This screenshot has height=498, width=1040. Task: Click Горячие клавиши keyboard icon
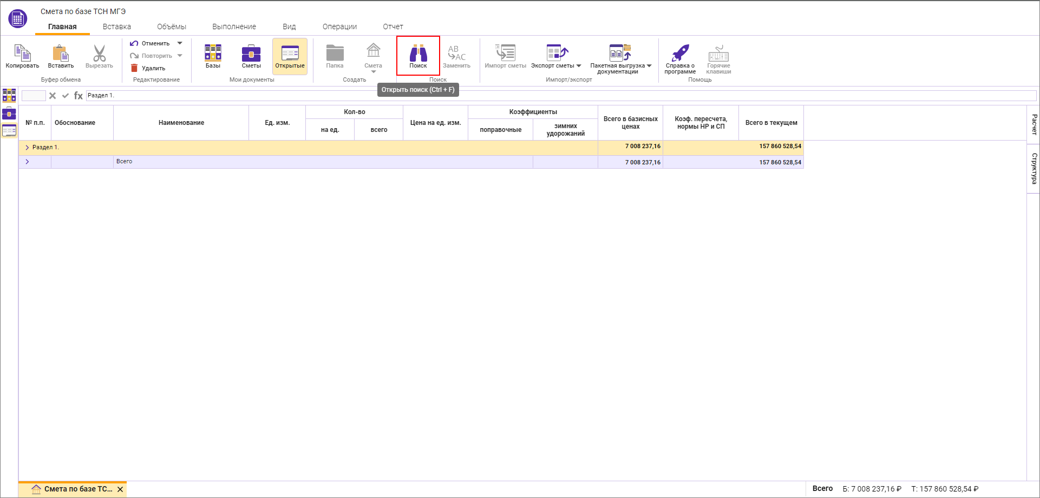point(718,53)
